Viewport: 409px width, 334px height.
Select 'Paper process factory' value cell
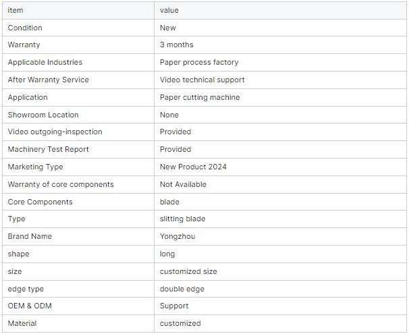[199, 63]
